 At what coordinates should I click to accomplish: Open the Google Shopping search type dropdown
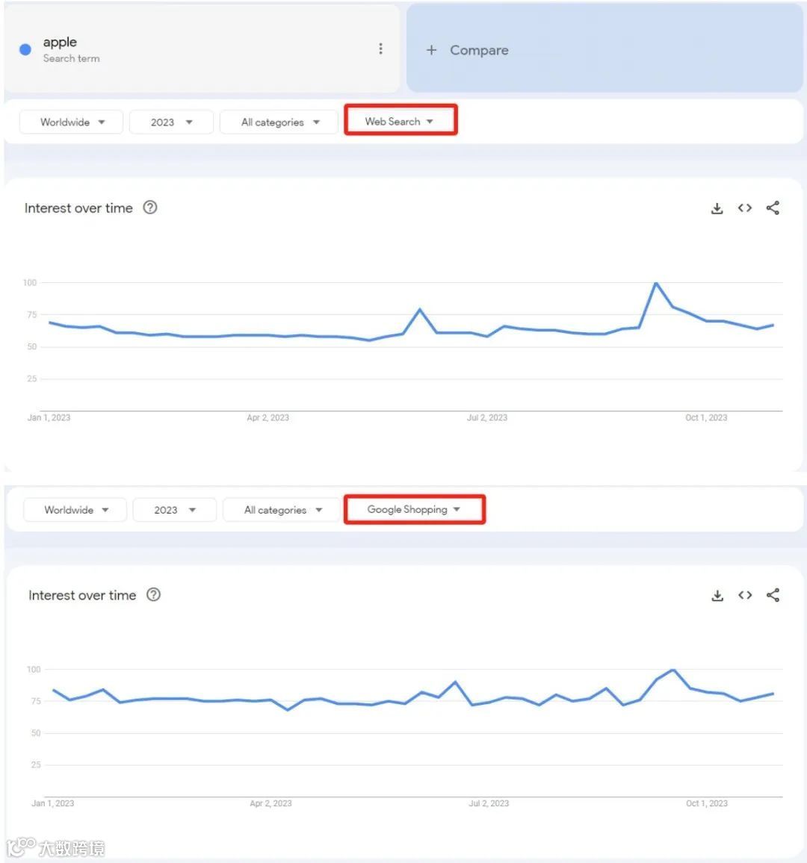point(414,509)
